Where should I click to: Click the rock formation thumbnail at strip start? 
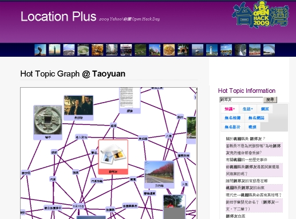tap(40, 50)
